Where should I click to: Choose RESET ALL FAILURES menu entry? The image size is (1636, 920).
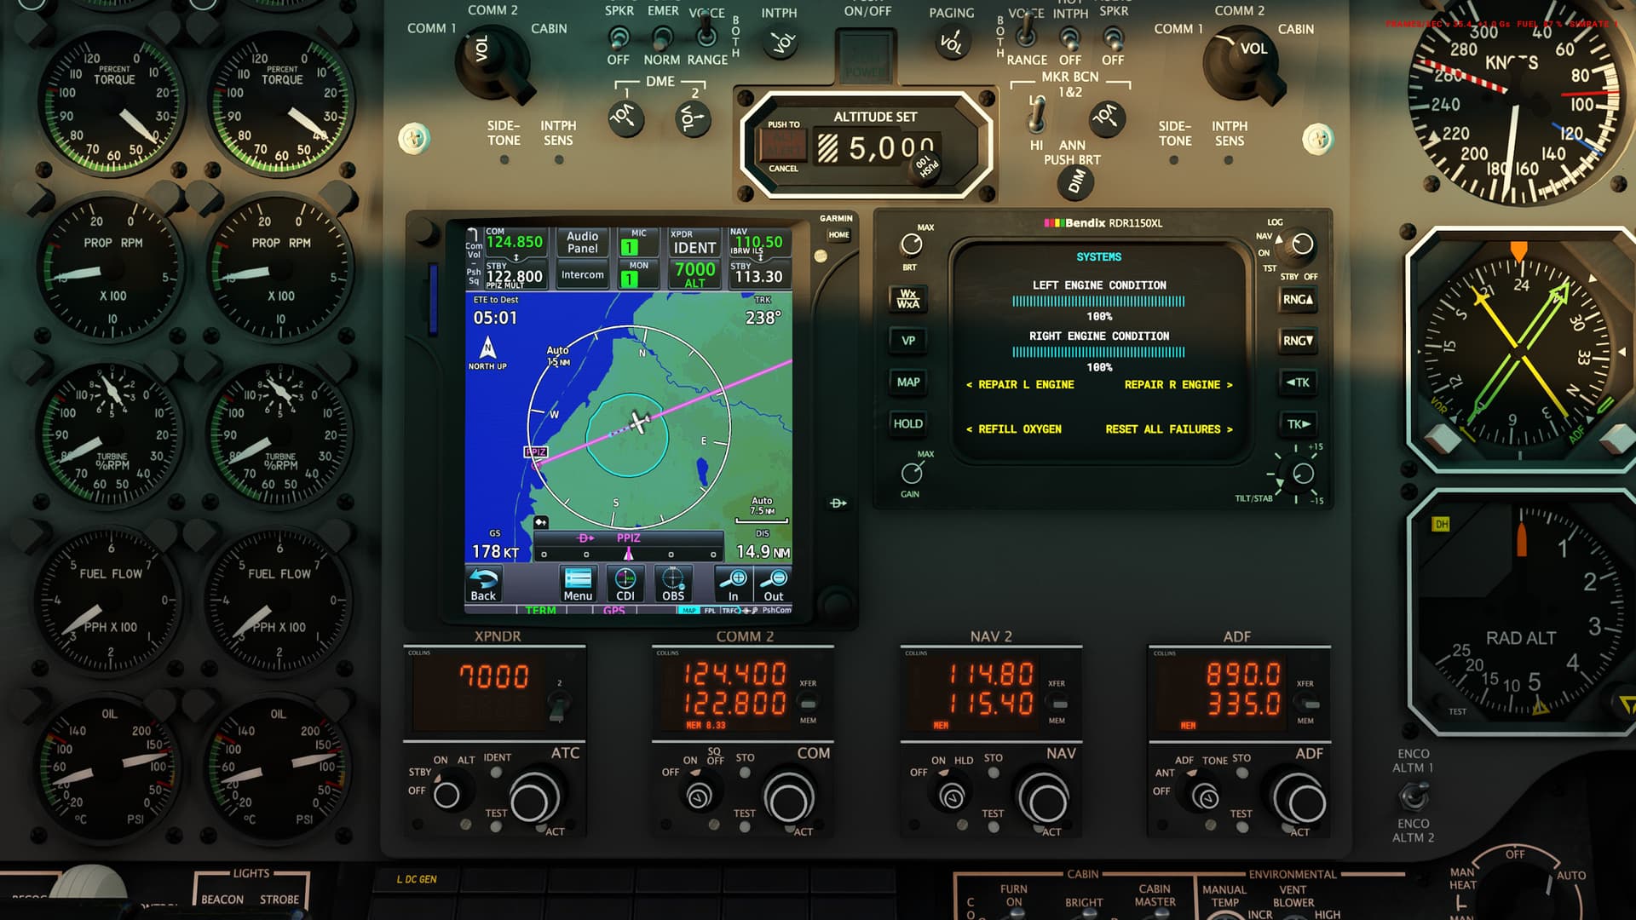[1168, 429]
